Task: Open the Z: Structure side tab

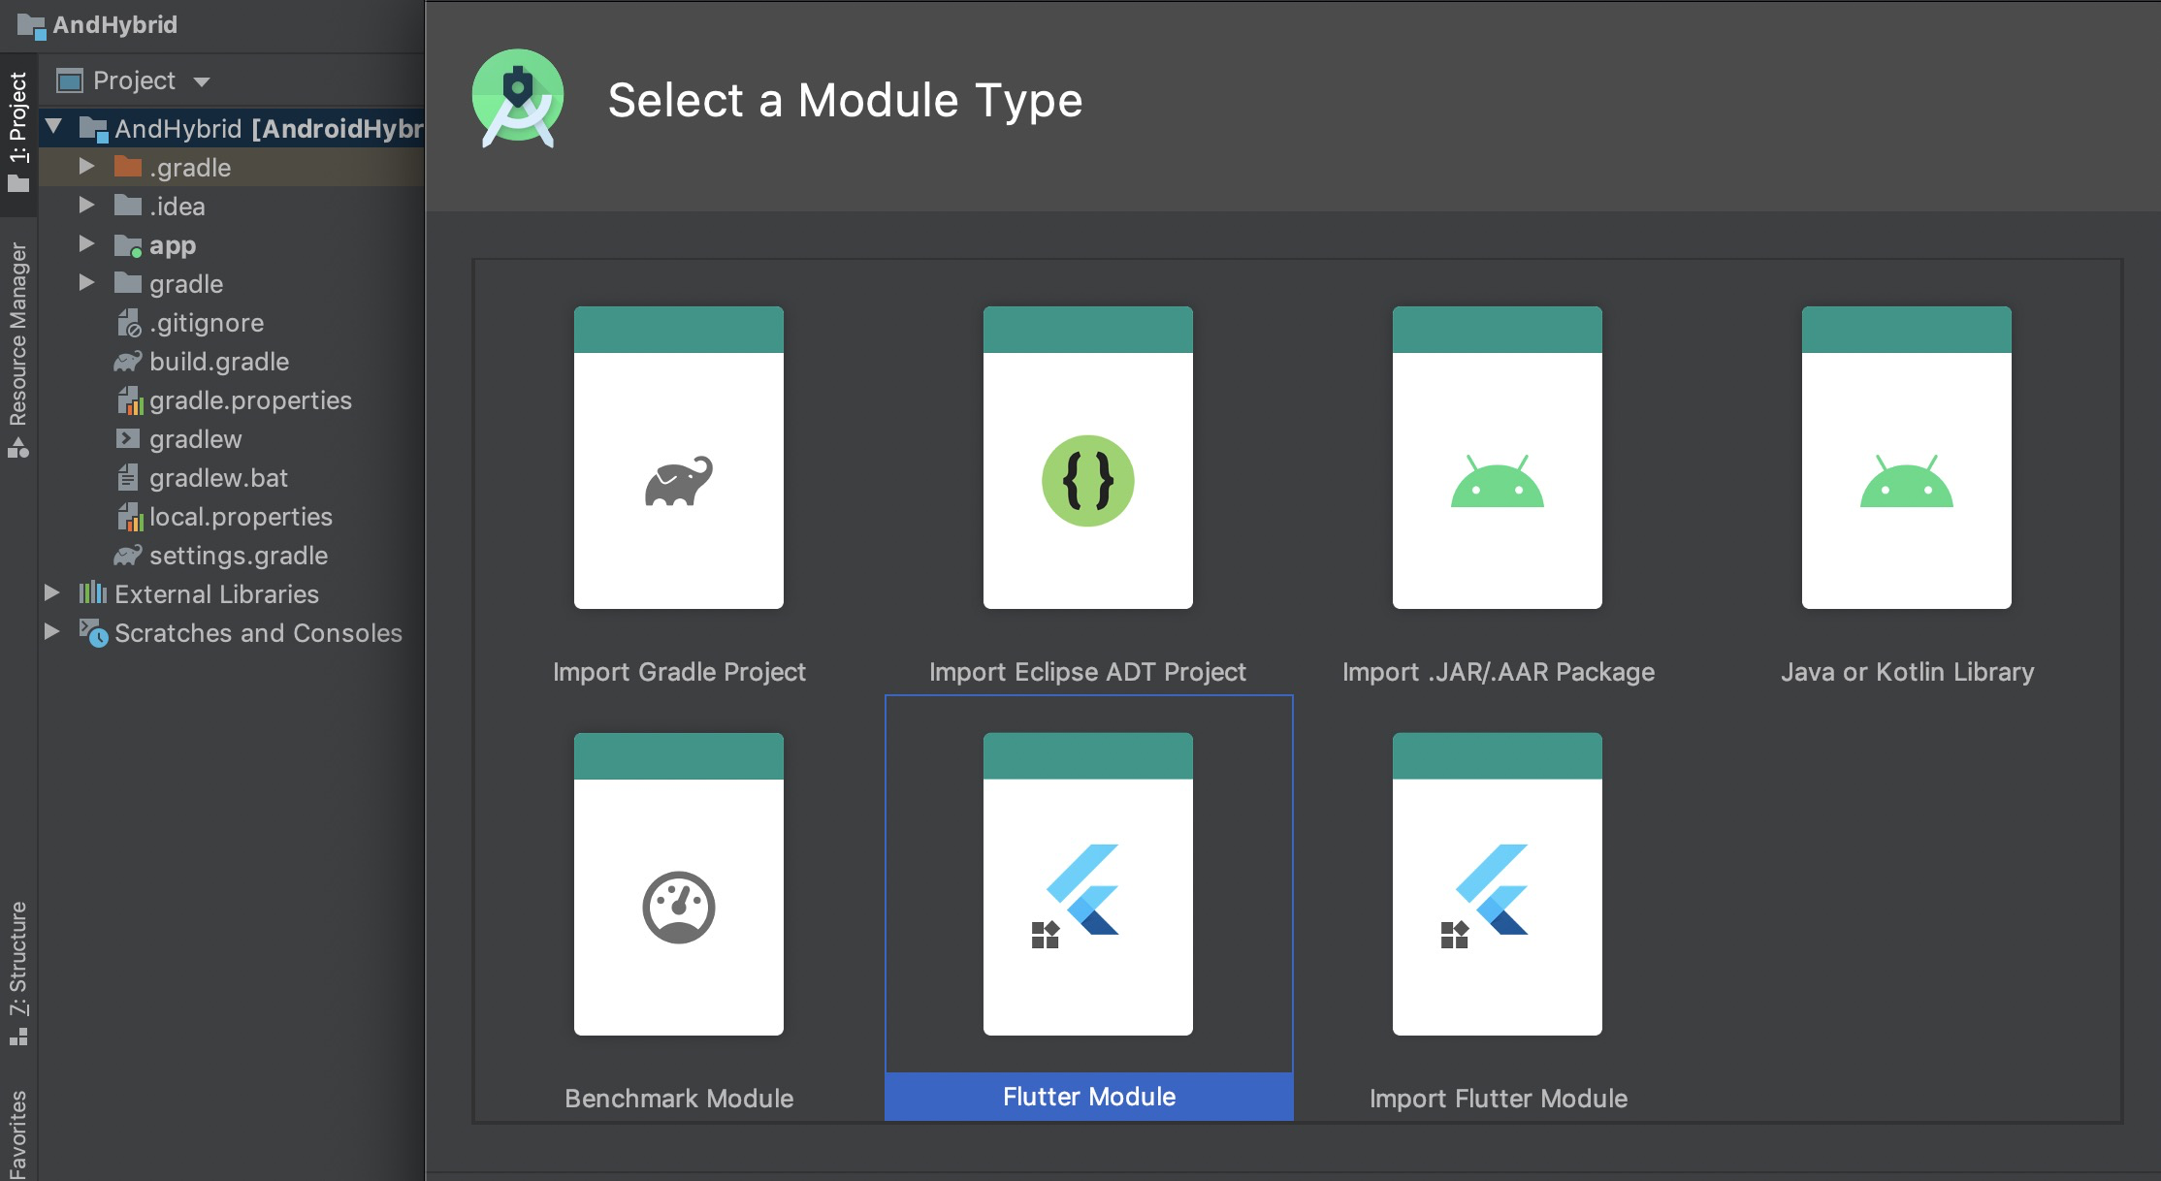Action: pos(18,974)
